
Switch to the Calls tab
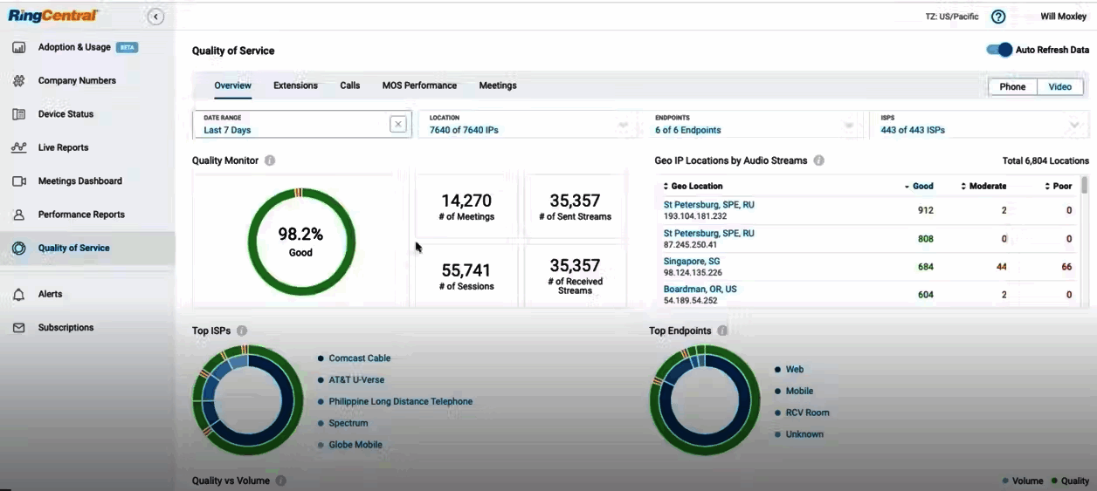[350, 85]
